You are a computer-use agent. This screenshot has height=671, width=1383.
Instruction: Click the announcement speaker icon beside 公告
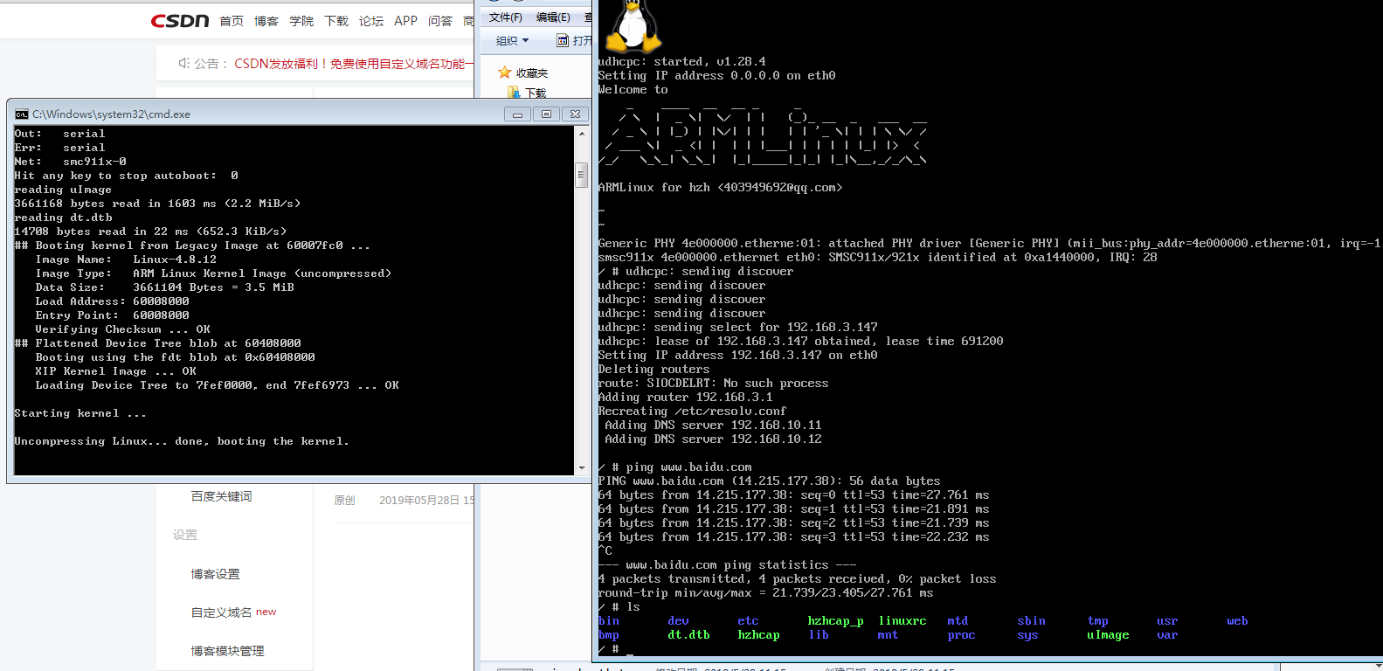tap(183, 63)
